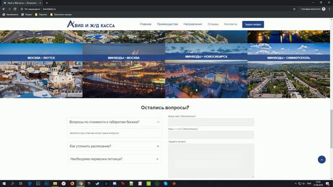Open Отзывы navigation item

[213, 24]
